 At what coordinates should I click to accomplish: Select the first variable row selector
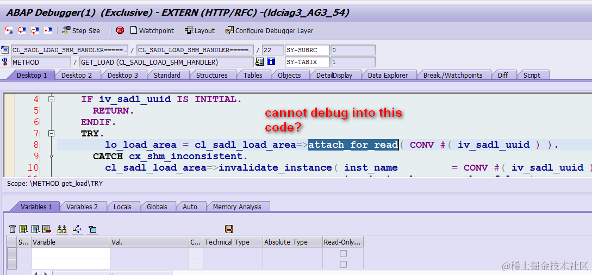(12, 253)
